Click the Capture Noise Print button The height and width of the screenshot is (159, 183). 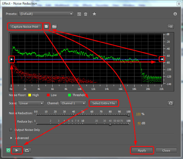point(25,27)
